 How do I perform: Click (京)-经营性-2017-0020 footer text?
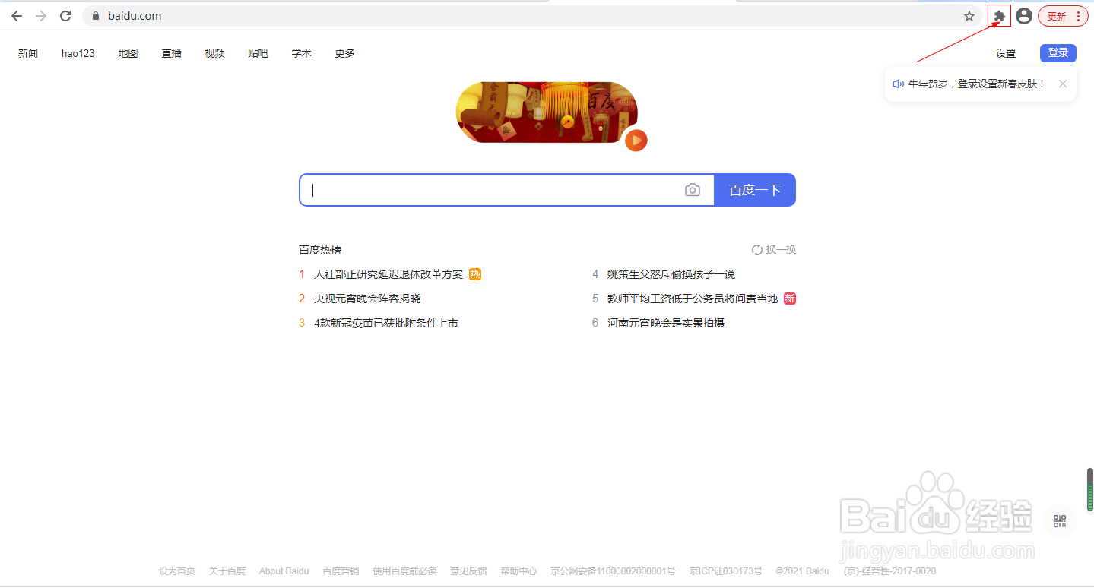889,571
